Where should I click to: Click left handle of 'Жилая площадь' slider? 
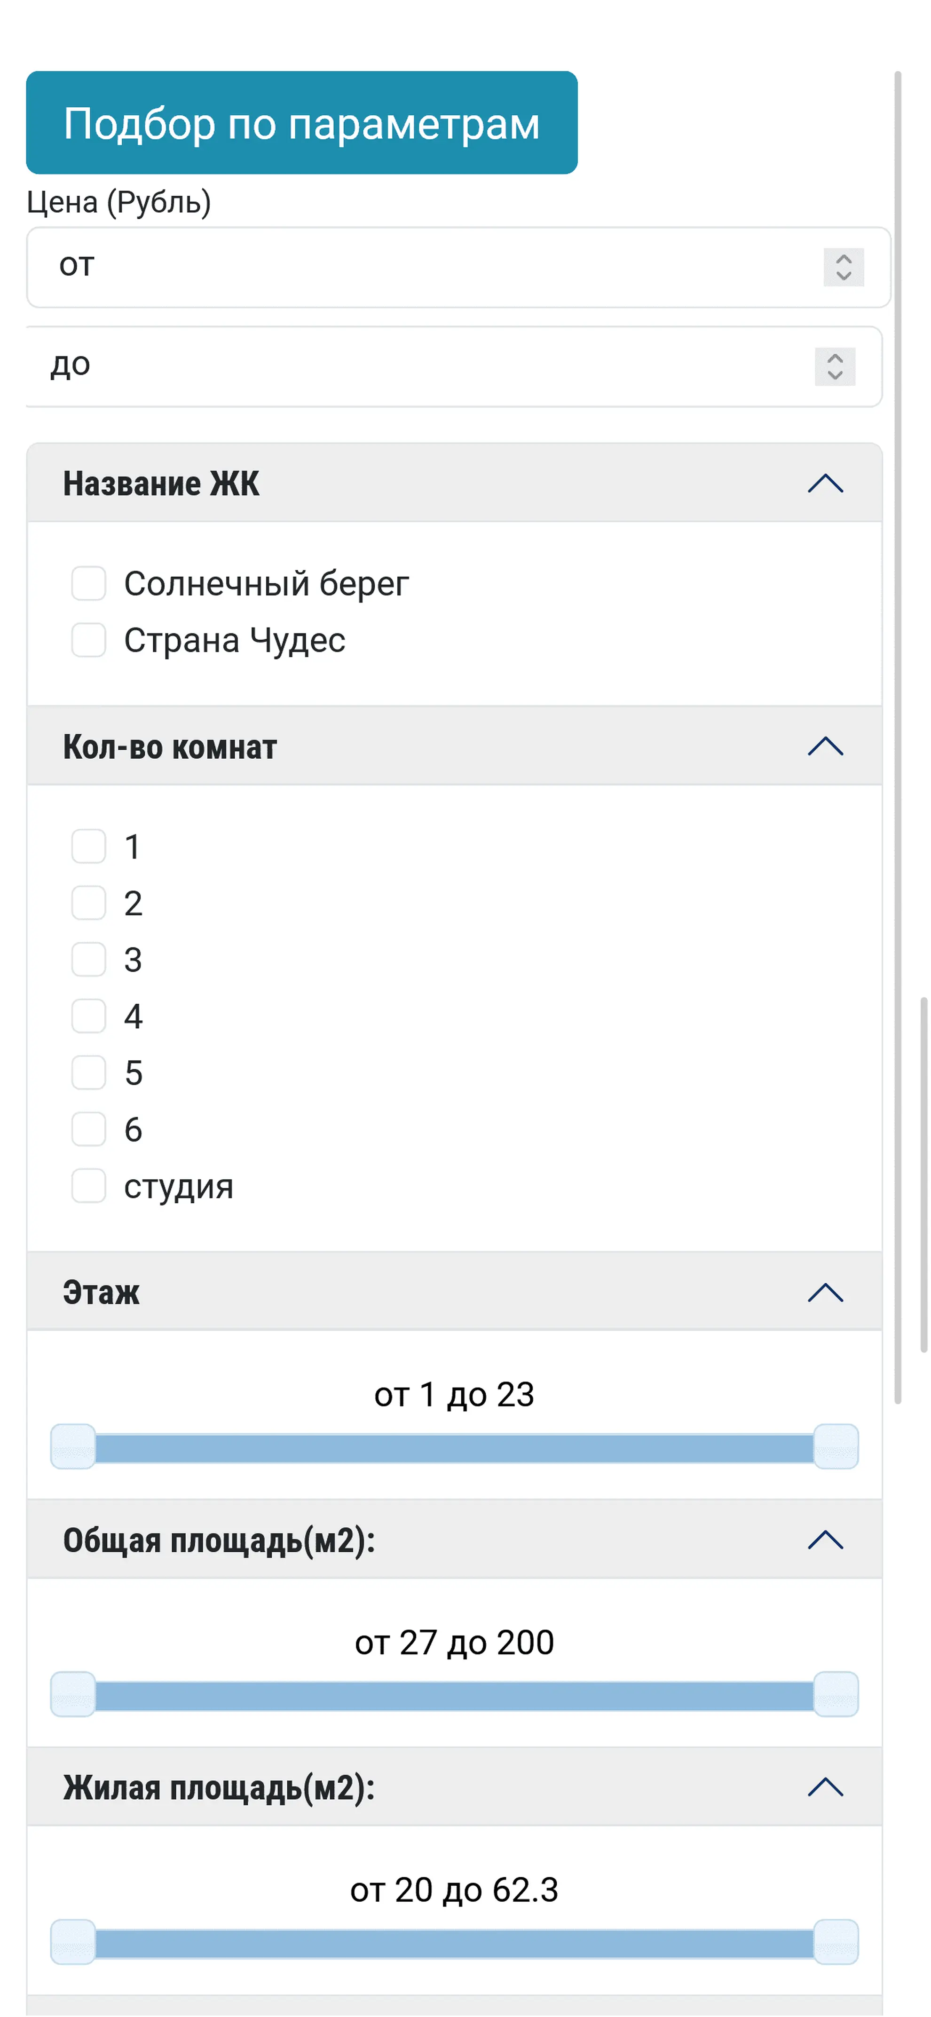click(73, 1942)
